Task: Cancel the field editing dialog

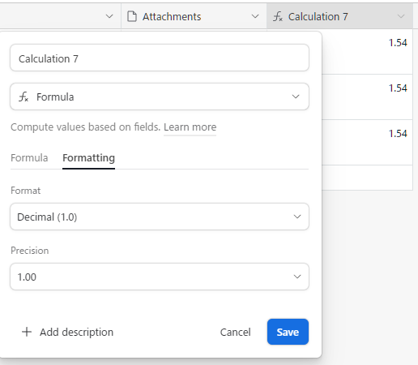Action: click(235, 332)
